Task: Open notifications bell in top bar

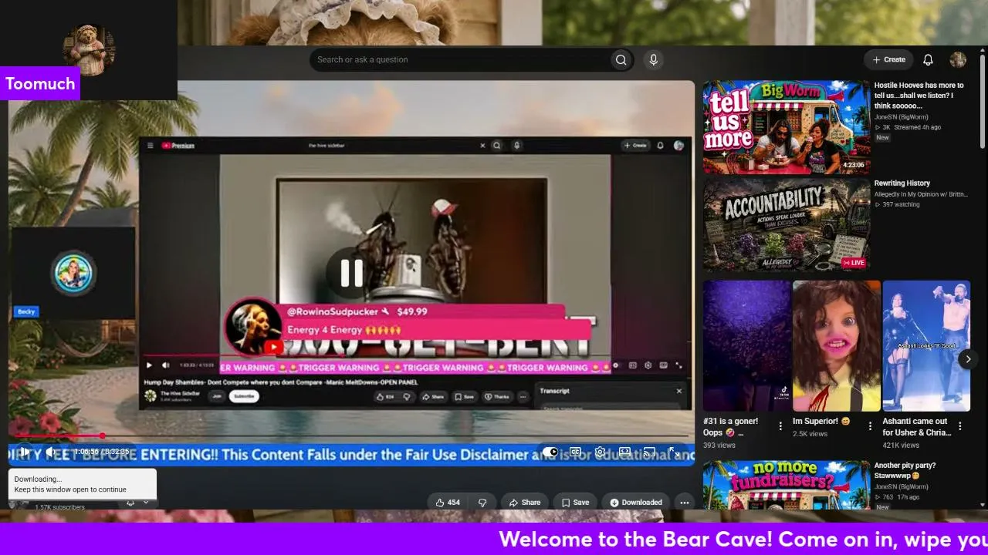Action: (x=929, y=60)
